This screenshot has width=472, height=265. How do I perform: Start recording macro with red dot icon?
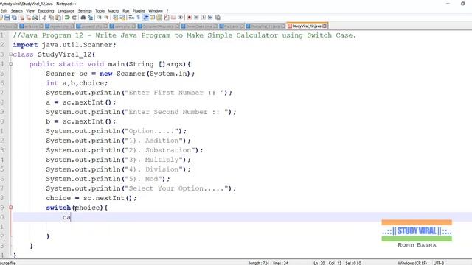[x=190, y=18]
